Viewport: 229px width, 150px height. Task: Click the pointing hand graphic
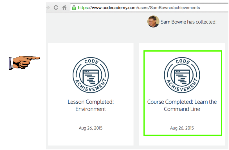coord(24,62)
